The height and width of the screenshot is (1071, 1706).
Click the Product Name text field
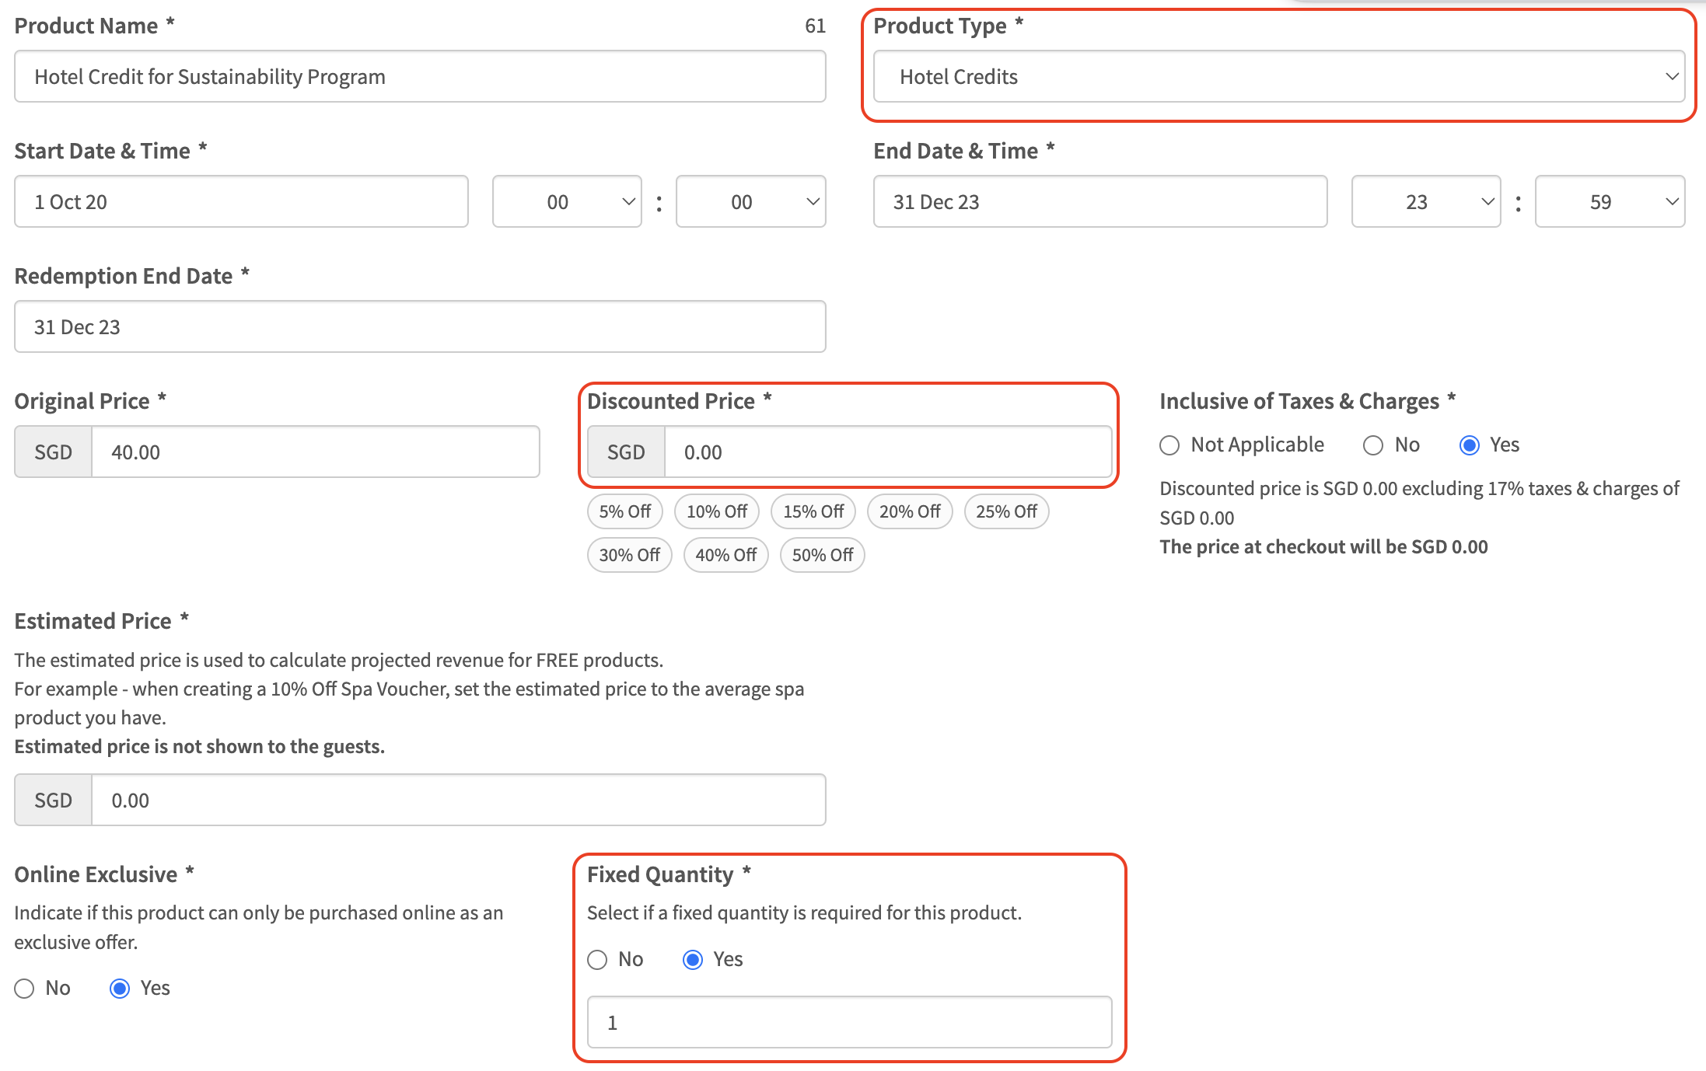pyautogui.click(x=420, y=76)
